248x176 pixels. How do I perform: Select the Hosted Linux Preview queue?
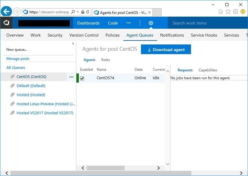46,104
